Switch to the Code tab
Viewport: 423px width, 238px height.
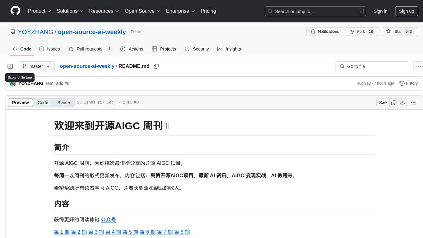(22, 49)
